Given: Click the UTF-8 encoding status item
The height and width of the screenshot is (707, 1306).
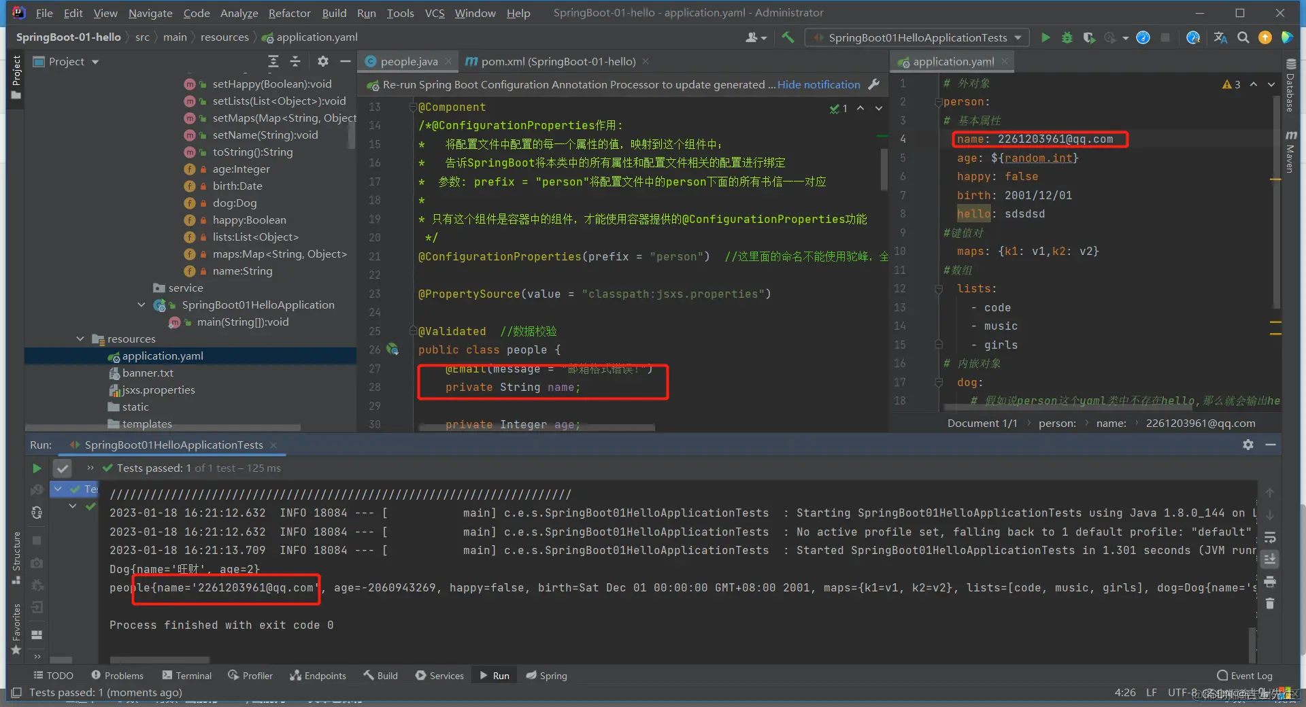Looking at the screenshot, I should click(x=1182, y=692).
